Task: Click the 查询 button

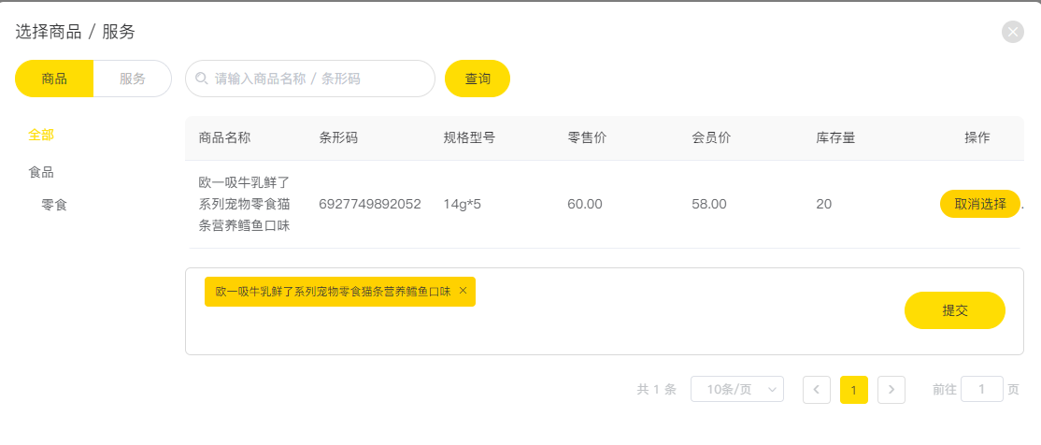Action: pyautogui.click(x=478, y=79)
